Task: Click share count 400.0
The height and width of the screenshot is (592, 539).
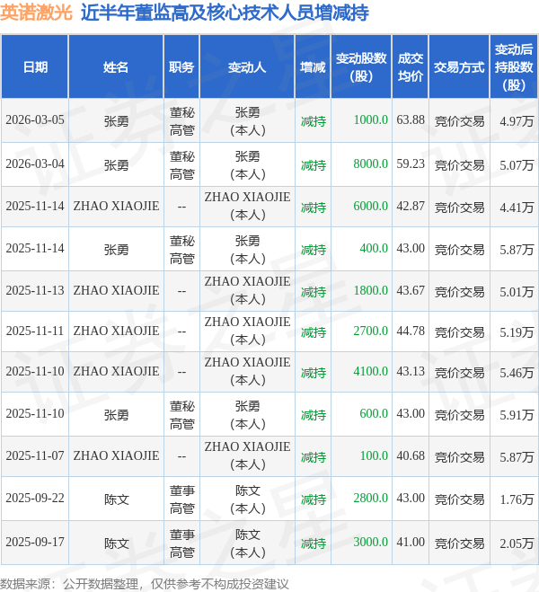Action: tap(374, 249)
